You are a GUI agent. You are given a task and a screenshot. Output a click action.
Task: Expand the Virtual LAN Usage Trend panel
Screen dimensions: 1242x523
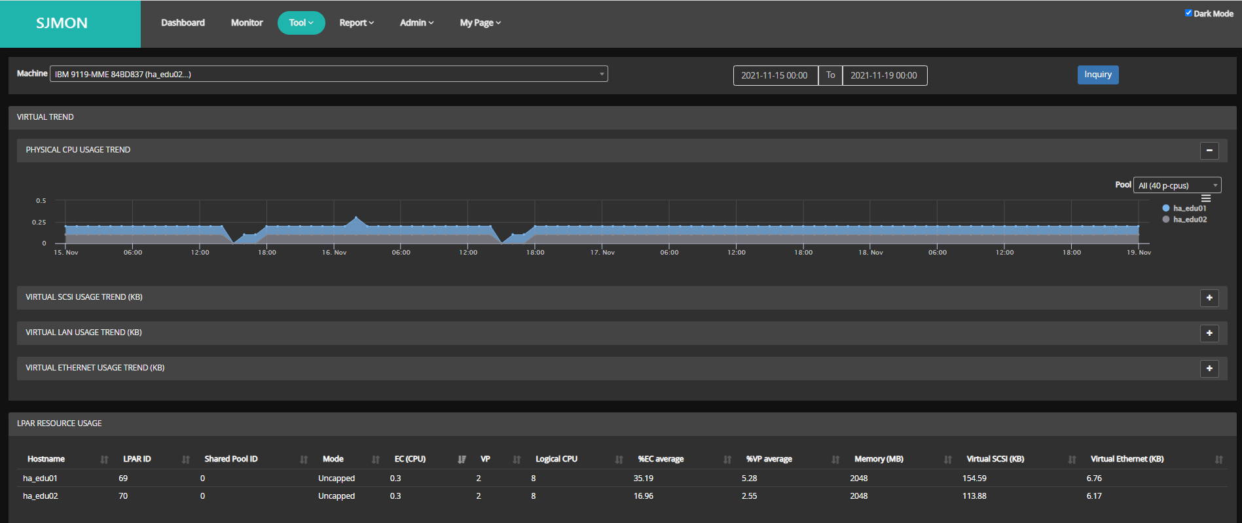tap(1209, 333)
